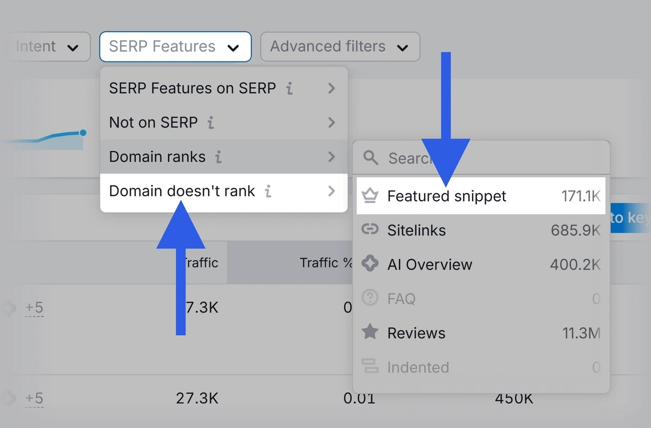
Task: Select the Sitelinks option
Action: pyautogui.click(x=417, y=230)
